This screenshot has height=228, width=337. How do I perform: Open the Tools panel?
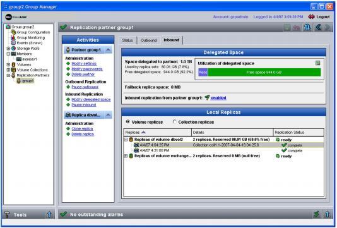(20, 215)
